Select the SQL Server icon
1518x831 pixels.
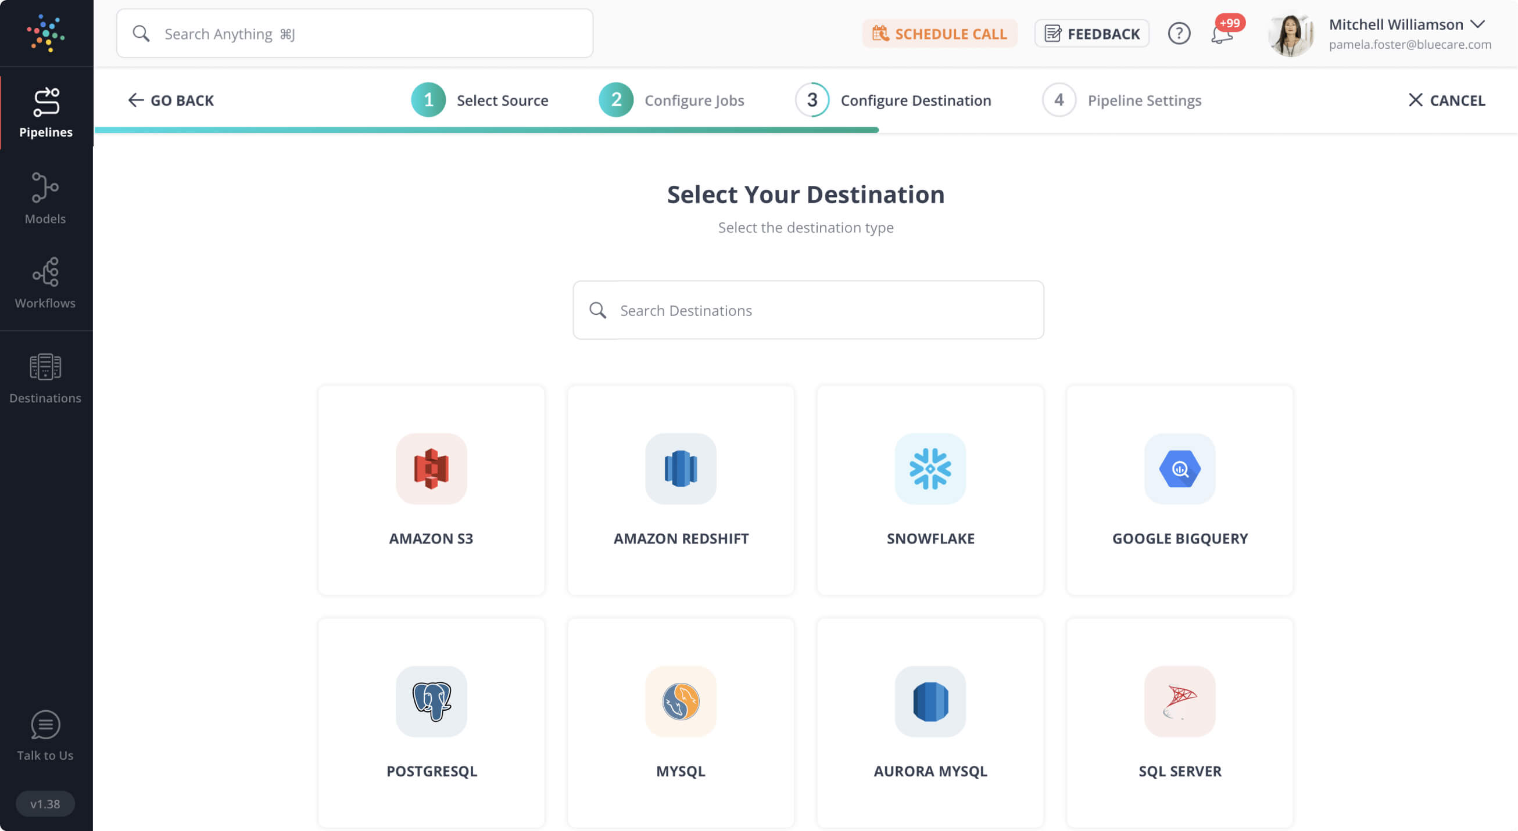pos(1180,702)
